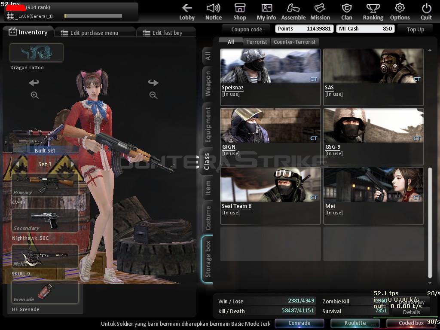
Task: Click the level experience progress bar
Action: pyautogui.click(x=93, y=16)
